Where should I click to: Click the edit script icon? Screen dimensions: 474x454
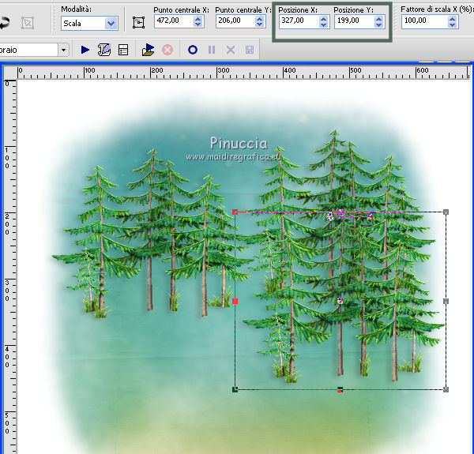coord(104,50)
